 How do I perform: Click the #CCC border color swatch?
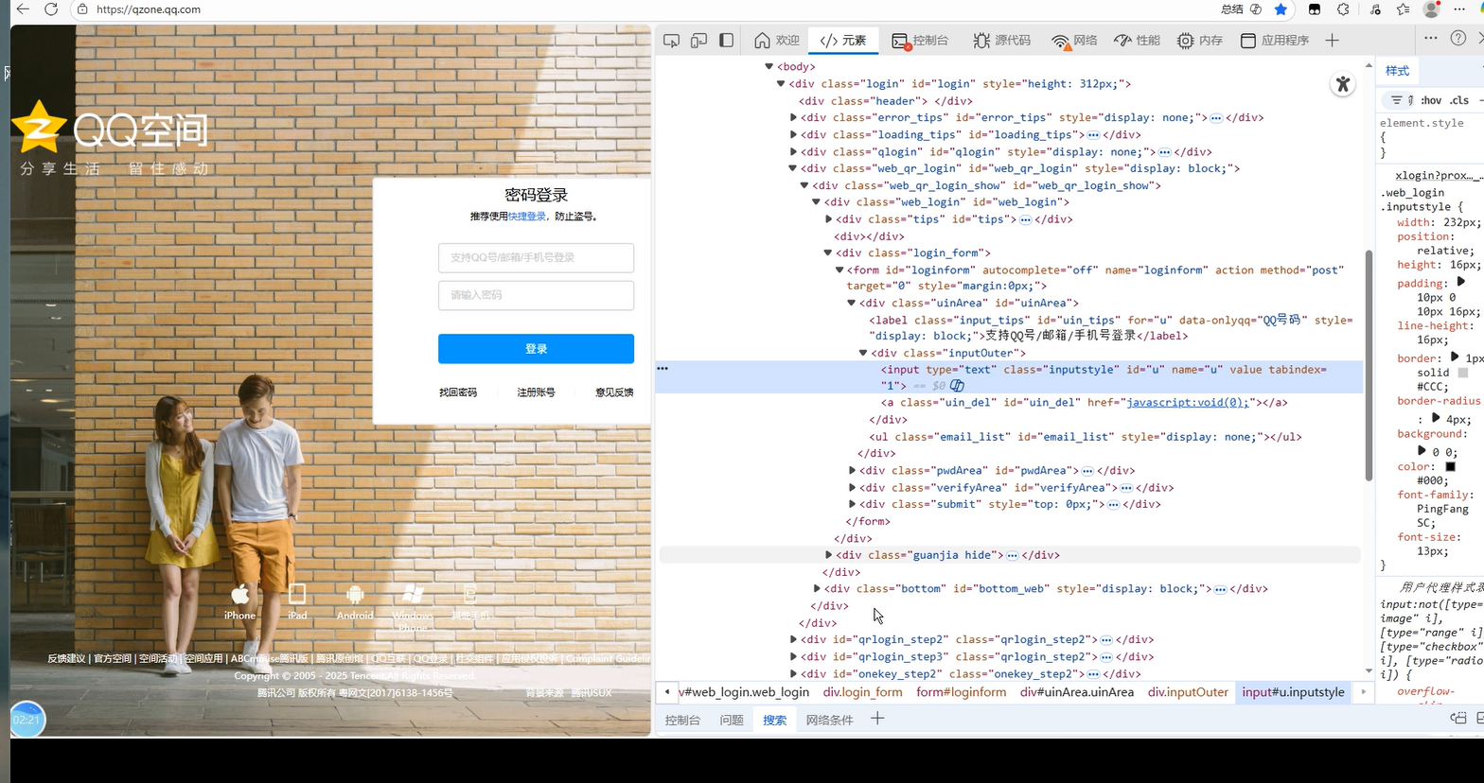point(1462,373)
